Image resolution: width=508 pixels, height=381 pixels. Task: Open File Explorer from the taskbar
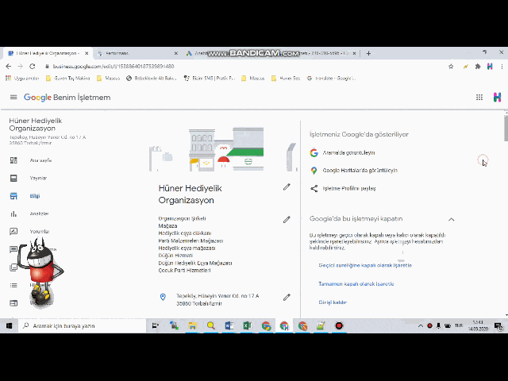(x=192, y=326)
